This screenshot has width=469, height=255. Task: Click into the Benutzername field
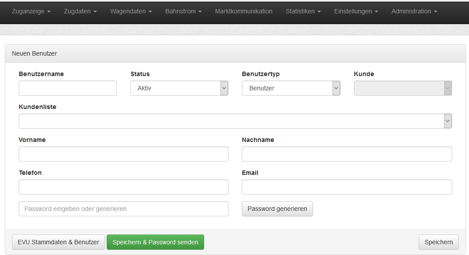(x=68, y=88)
